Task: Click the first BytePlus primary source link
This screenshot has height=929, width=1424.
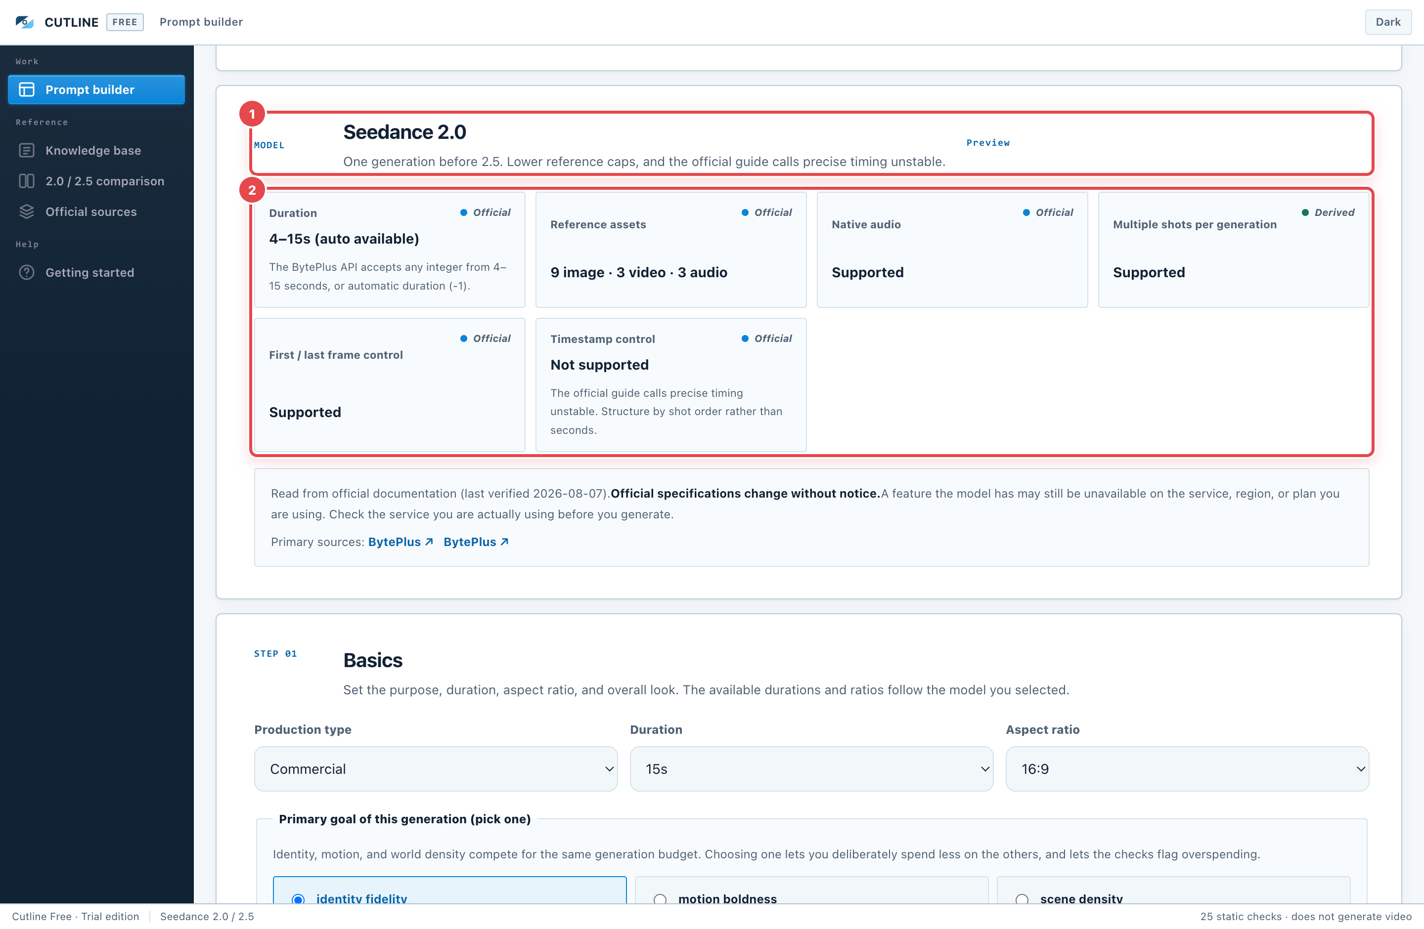Action: [400, 542]
